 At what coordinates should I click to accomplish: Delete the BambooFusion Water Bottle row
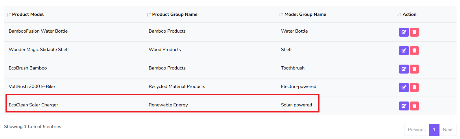414,32
